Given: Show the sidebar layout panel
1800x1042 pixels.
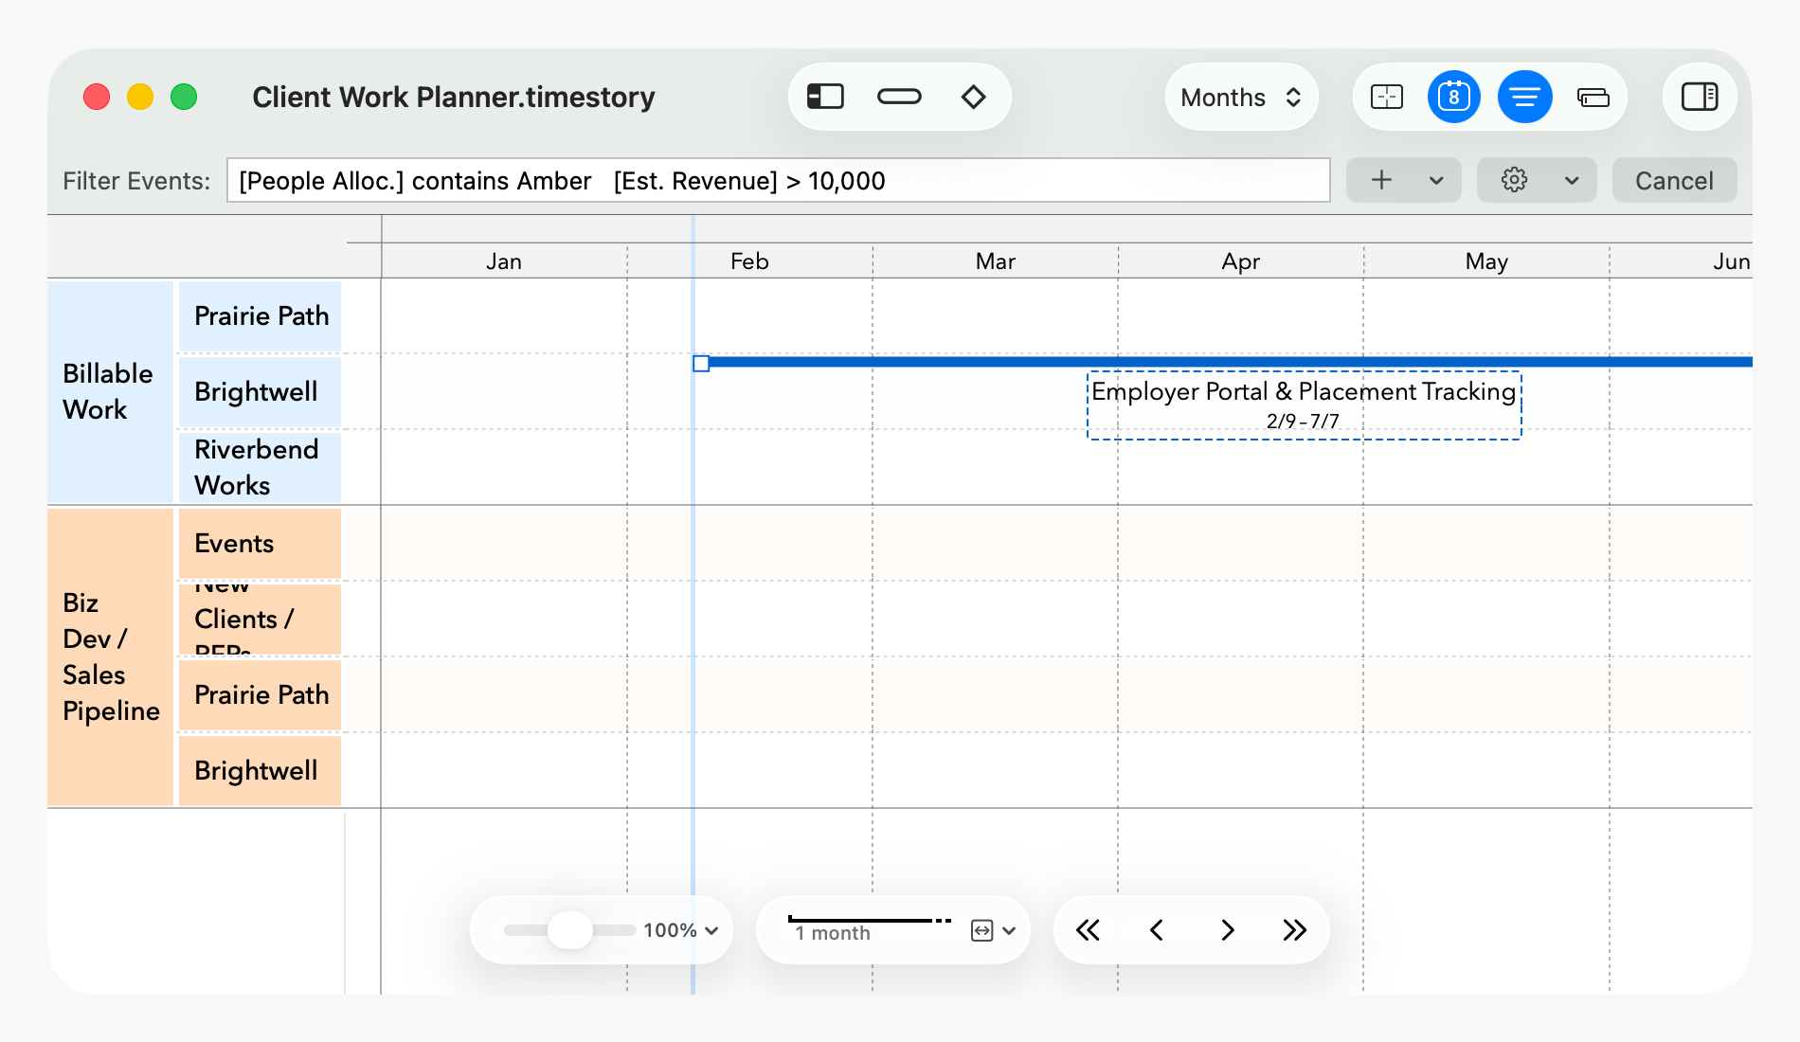Looking at the screenshot, I should tap(823, 96).
